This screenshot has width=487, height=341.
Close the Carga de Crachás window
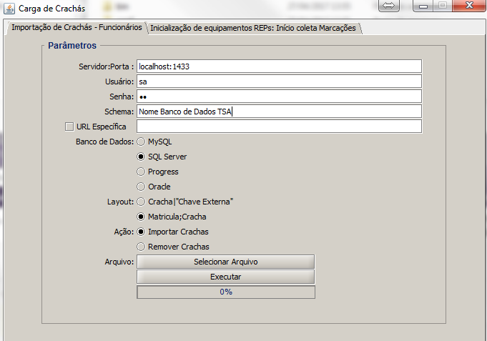tap(469, 6)
